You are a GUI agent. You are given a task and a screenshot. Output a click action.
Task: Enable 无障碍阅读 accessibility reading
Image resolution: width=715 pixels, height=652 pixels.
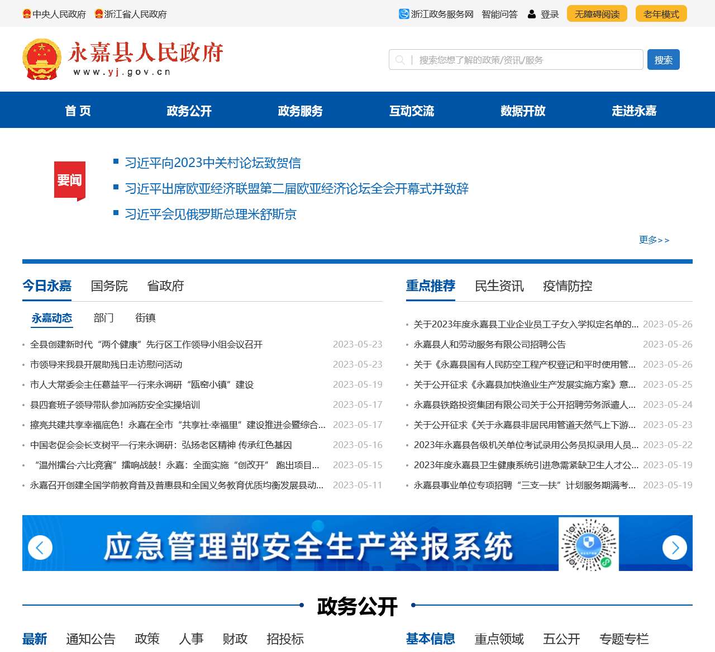coord(597,14)
